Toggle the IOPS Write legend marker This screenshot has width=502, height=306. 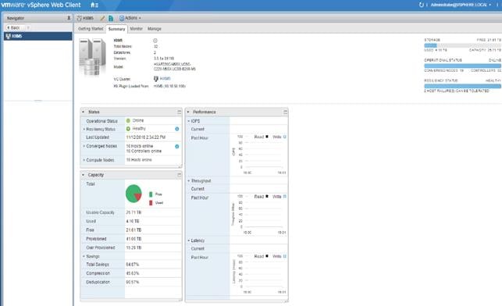point(285,137)
